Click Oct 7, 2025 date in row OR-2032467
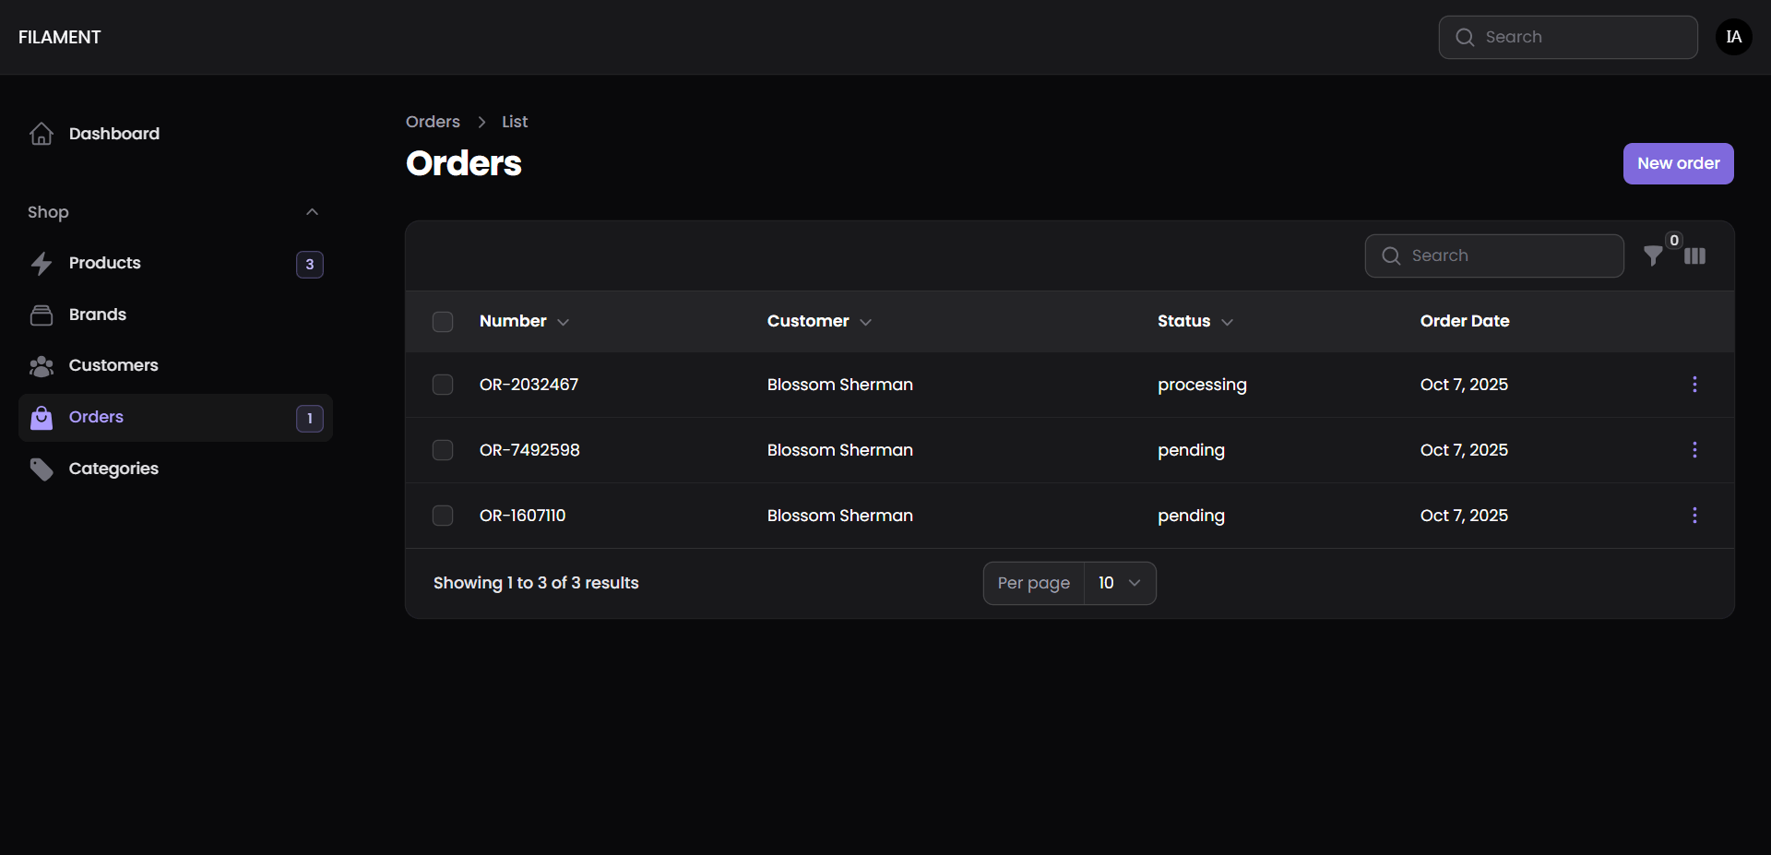1771x855 pixels. pos(1464,385)
